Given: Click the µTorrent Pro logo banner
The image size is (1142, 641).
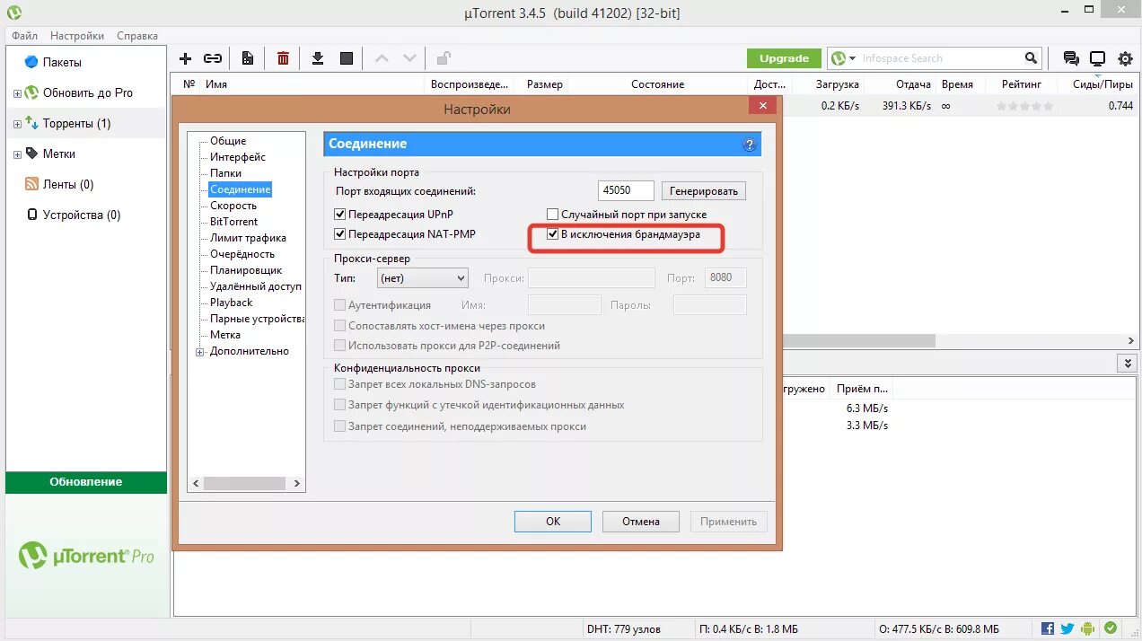Looking at the screenshot, I should tap(86, 556).
